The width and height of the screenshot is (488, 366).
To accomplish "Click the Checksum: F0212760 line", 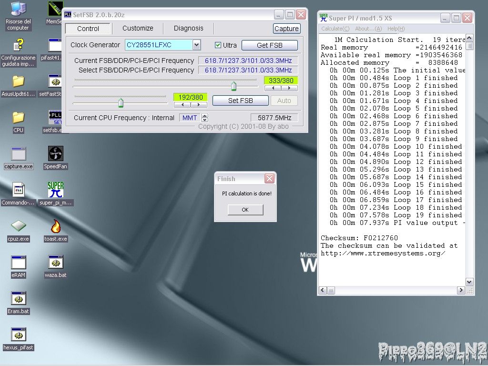I will click(359, 238).
